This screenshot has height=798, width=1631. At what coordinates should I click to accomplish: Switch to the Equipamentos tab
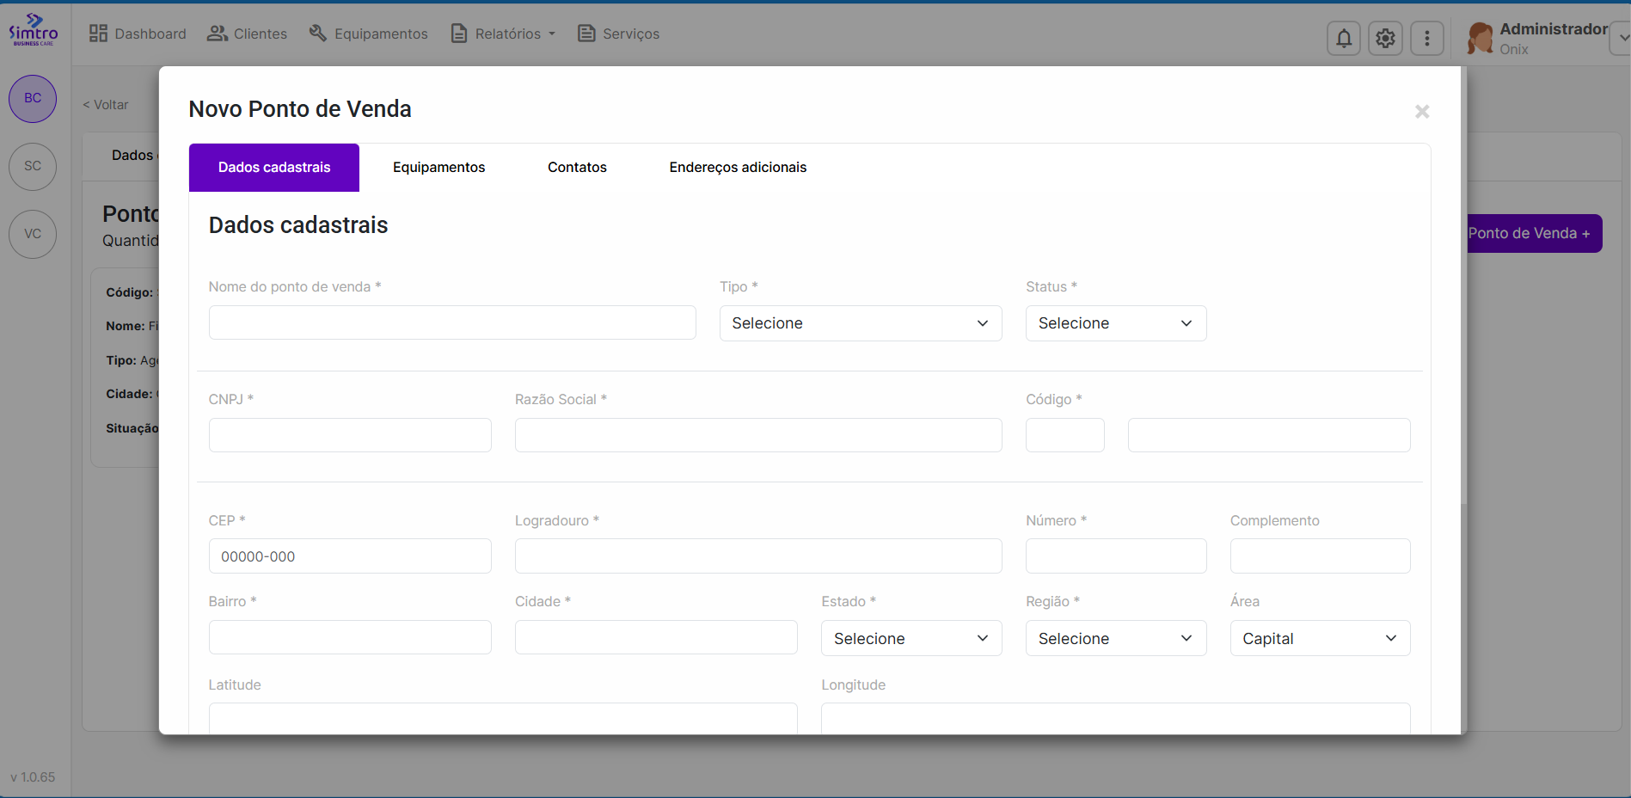pos(438,168)
